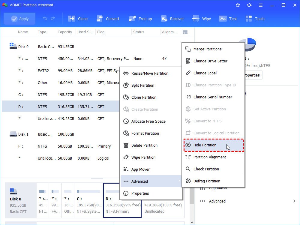Open Properties from the context menu
Image resolution: width=300 pixels, height=225 pixels.
point(151,193)
